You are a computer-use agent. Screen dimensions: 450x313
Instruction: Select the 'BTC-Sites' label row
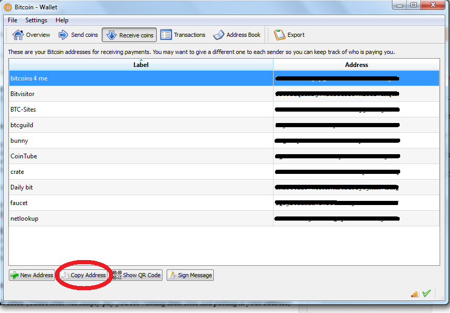pos(141,110)
